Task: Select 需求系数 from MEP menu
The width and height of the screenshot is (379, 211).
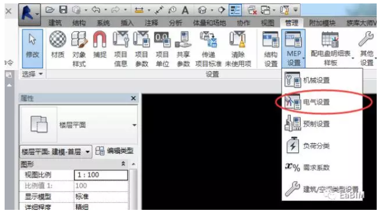Action: pos(322,167)
